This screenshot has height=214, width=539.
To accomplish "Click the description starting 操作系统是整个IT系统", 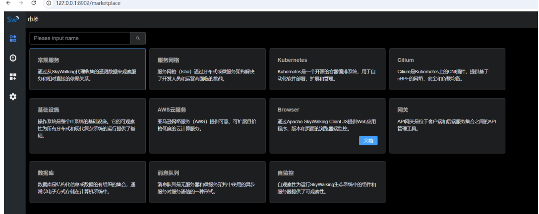I will click(87, 128).
